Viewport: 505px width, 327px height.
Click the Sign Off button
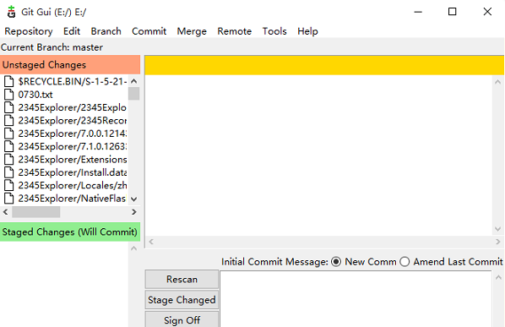tap(182, 319)
